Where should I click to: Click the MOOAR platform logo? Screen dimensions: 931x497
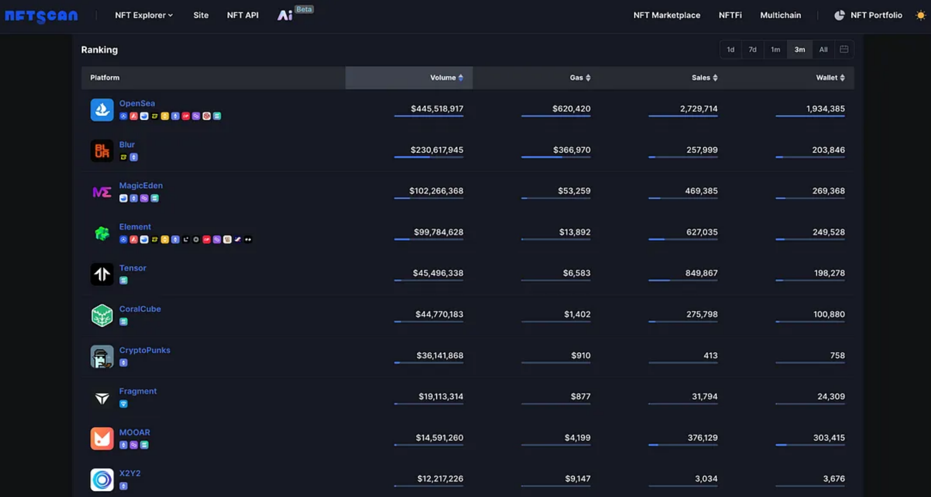tap(102, 438)
